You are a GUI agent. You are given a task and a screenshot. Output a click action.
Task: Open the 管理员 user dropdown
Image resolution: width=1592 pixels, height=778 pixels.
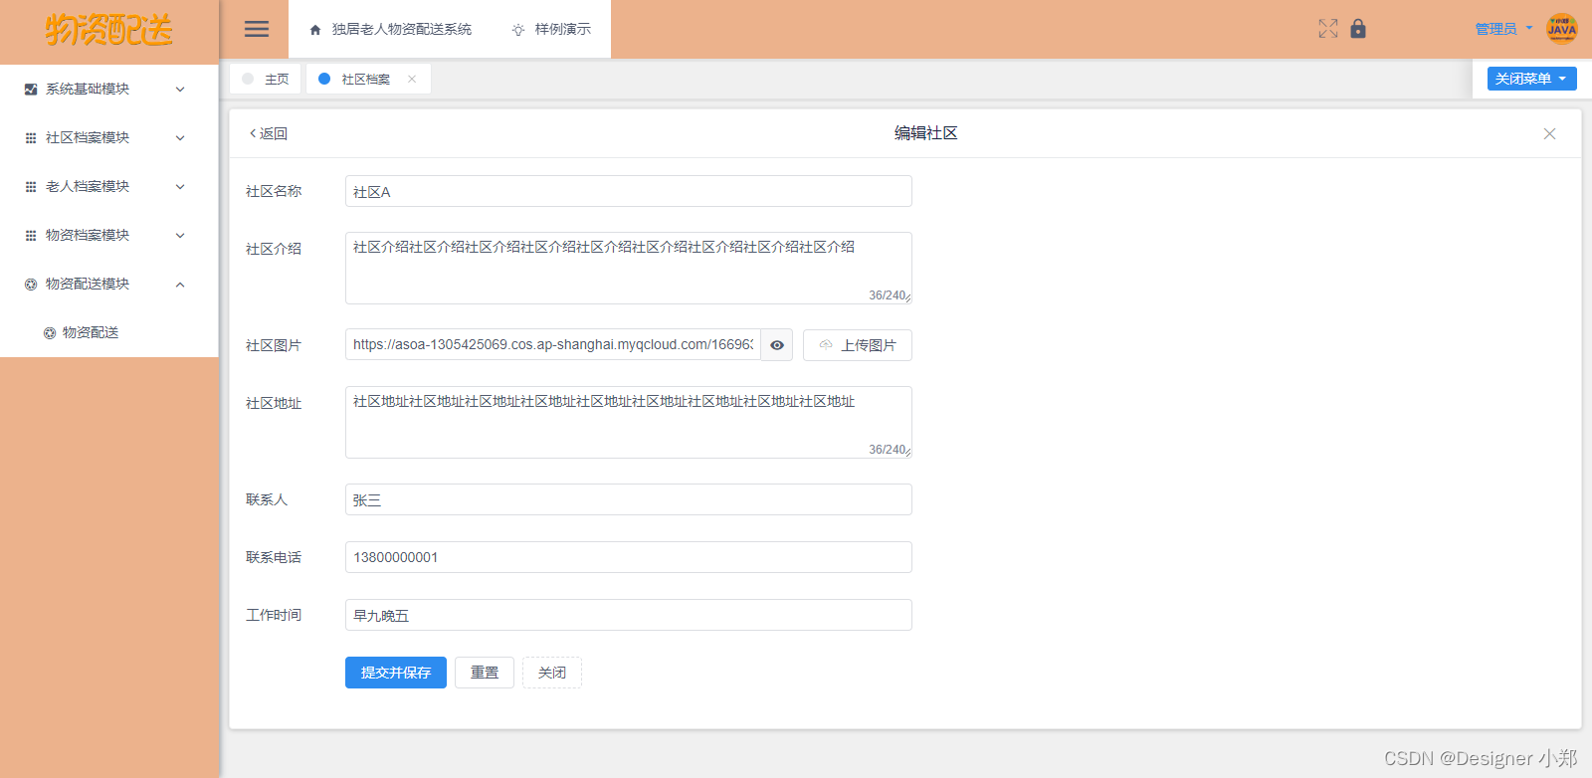[x=1503, y=29]
